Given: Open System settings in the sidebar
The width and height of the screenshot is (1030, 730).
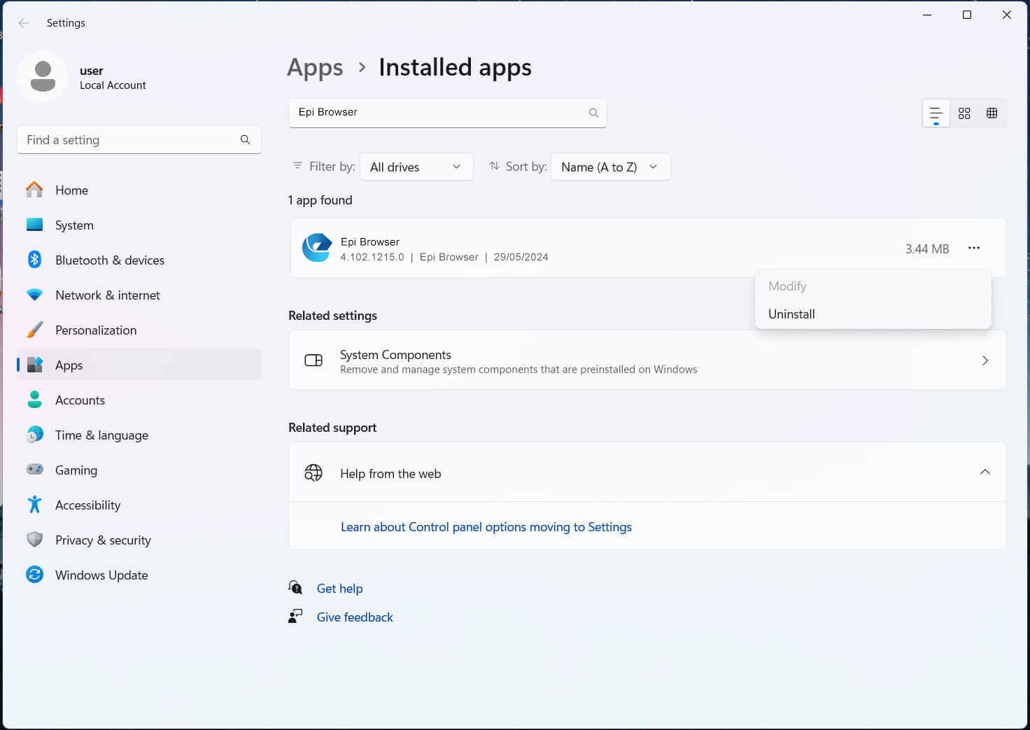Looking at the screenshot, I should coord(139,225).
